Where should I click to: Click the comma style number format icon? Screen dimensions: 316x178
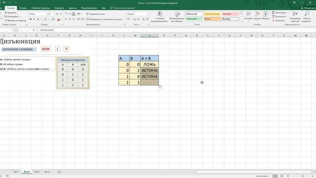click(x=138, y=19)
